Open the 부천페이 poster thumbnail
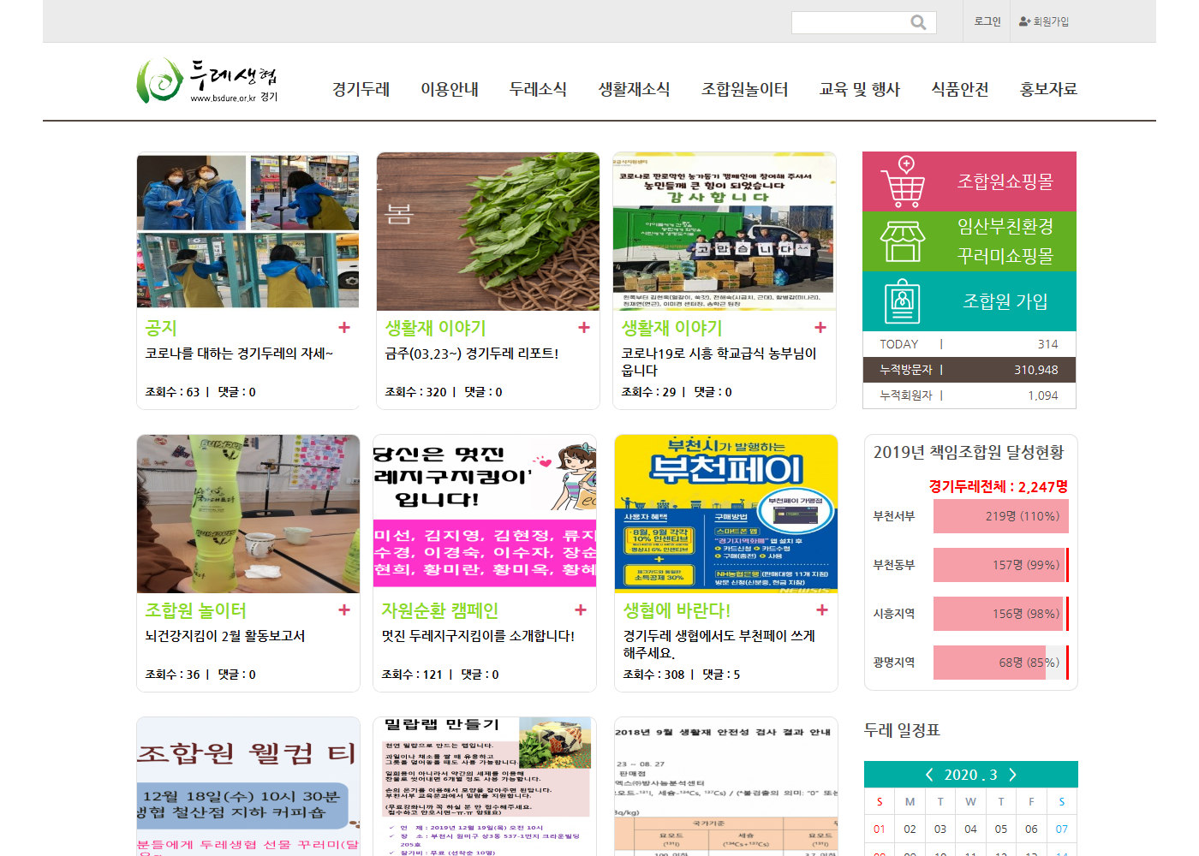 click(x=725, y=513)
